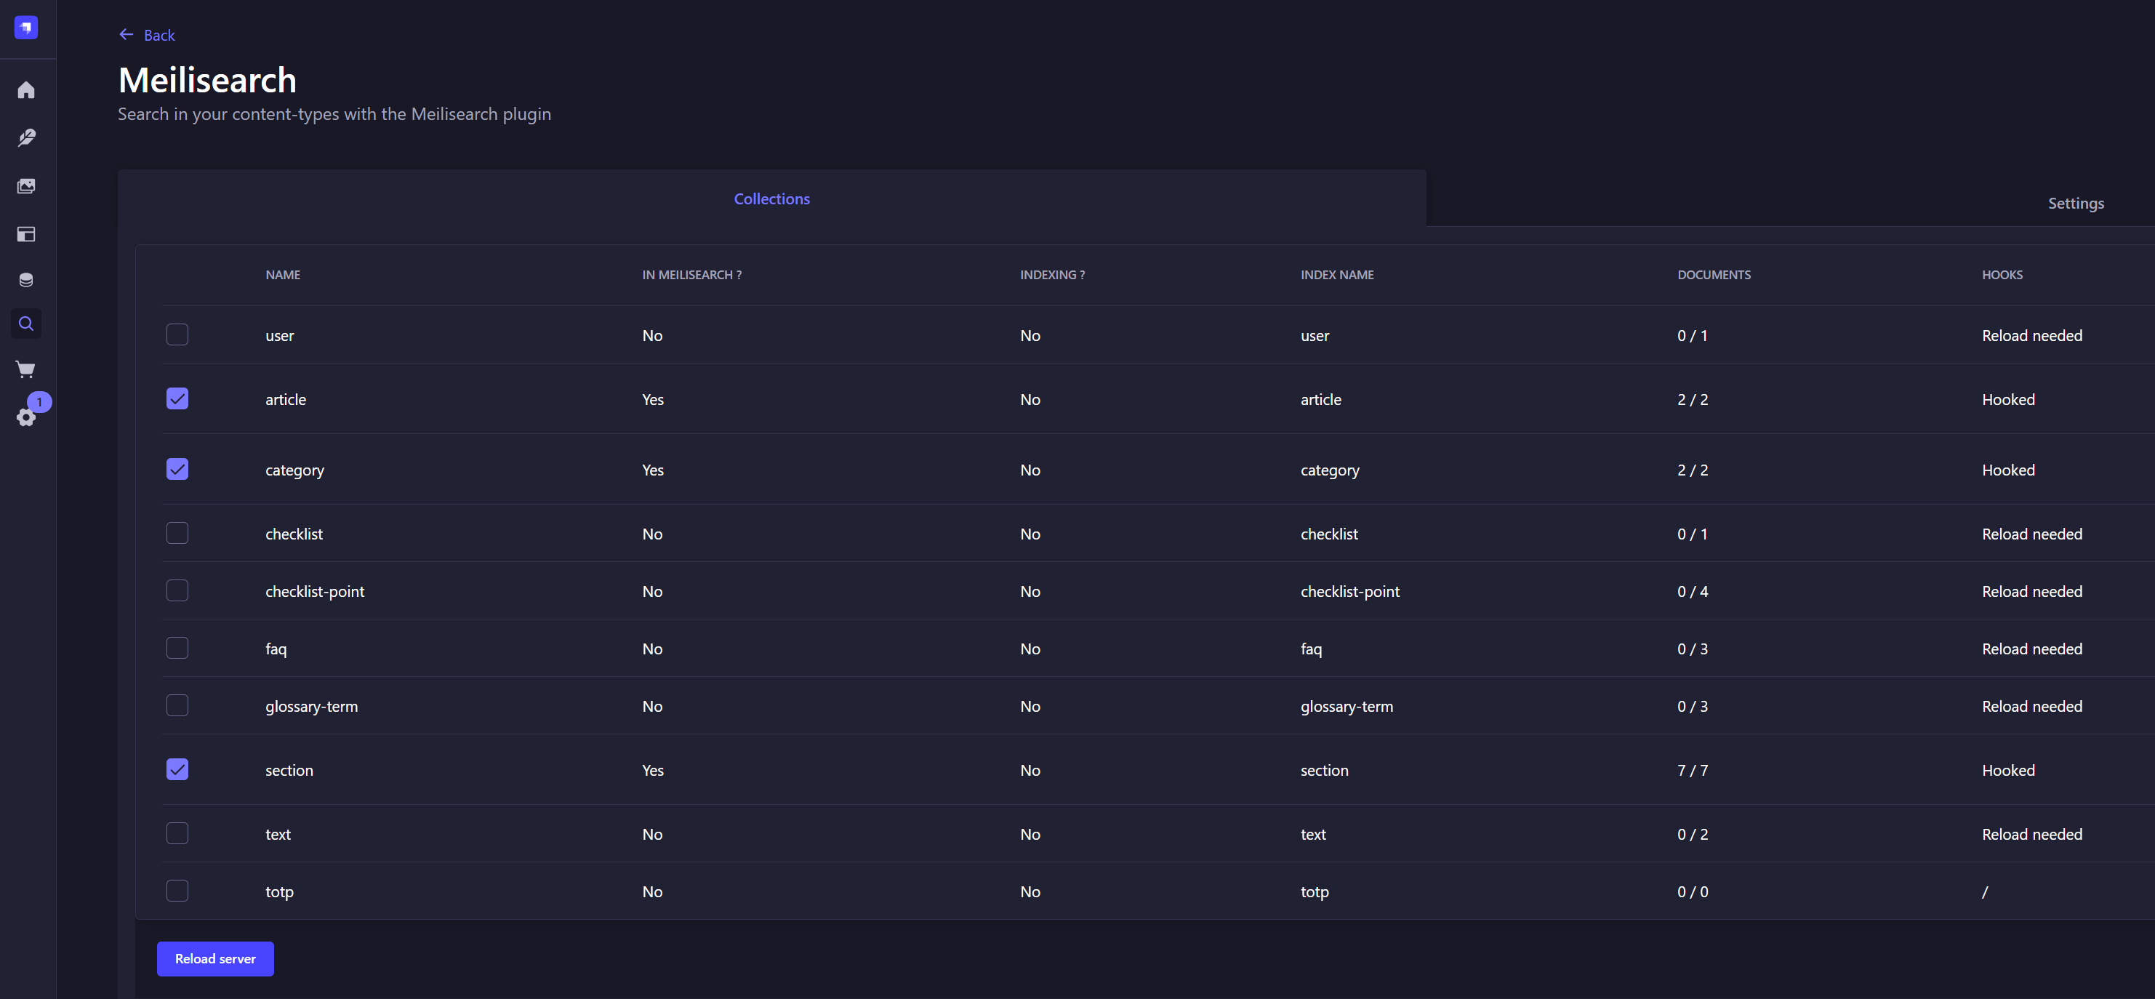Image resolution: width=2155 pixels, height=999 pixels.
Task: Click the Strapi logo in sidebar
Action: click(26, 28)
